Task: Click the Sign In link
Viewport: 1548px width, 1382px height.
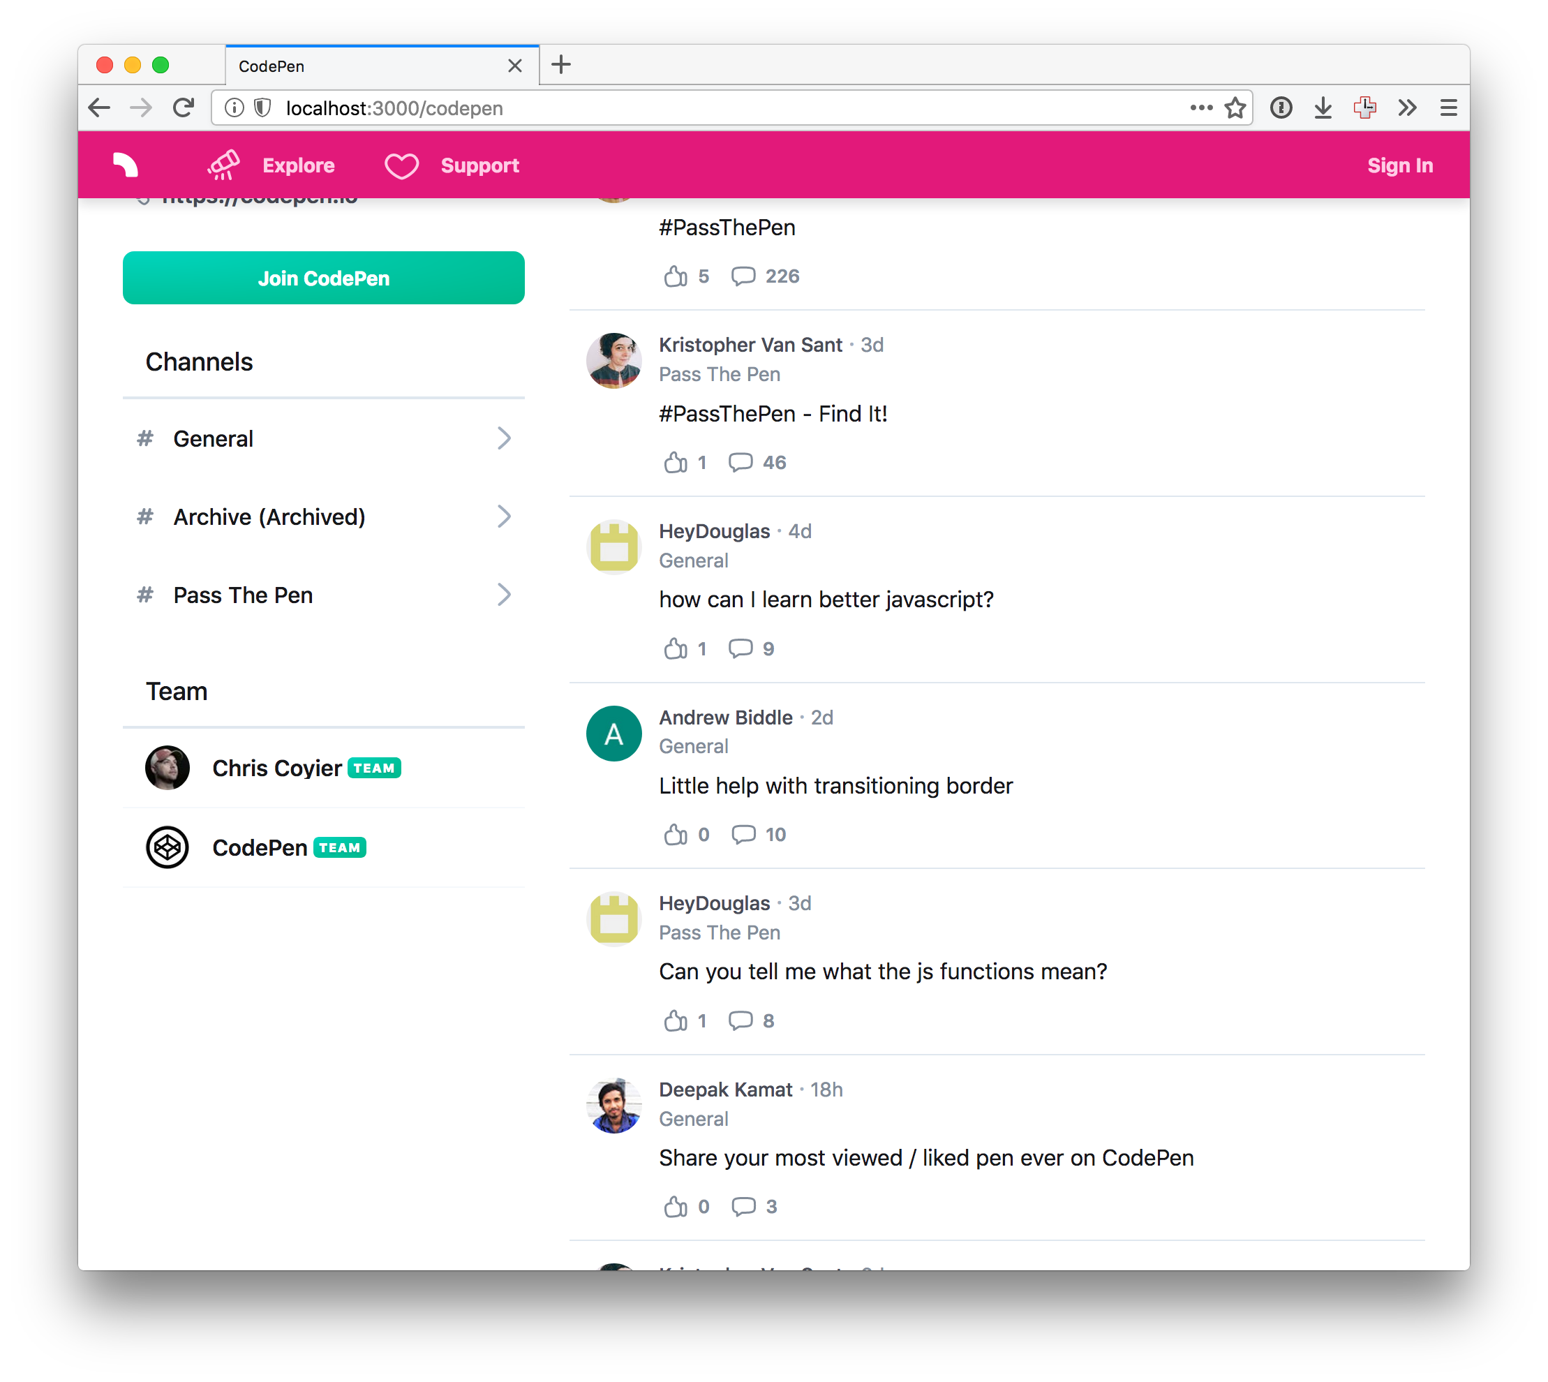Action: click(1400, 165)
